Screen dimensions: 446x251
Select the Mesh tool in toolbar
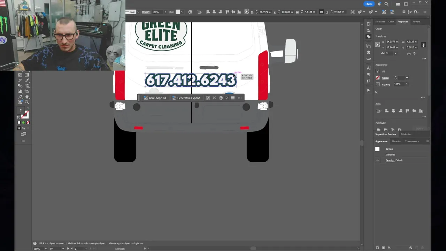(x=20, y=75)
